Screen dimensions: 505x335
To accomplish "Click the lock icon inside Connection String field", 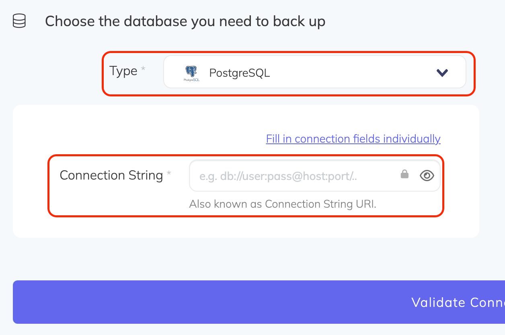I will tap(404, 175).
